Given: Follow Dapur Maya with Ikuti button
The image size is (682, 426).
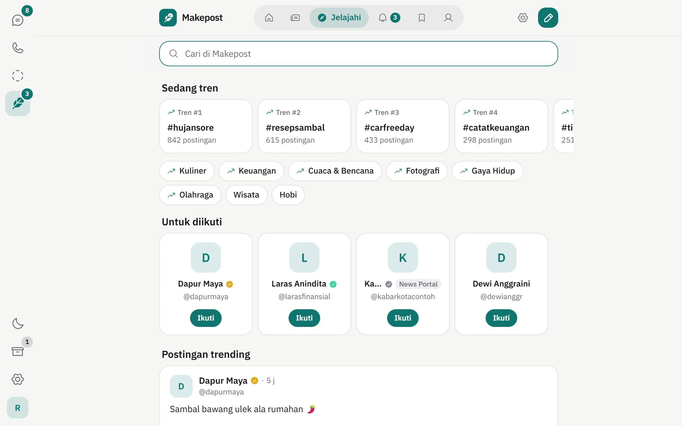Looking at the screenshot, I should pyautogui.click(x=206, y=318).
